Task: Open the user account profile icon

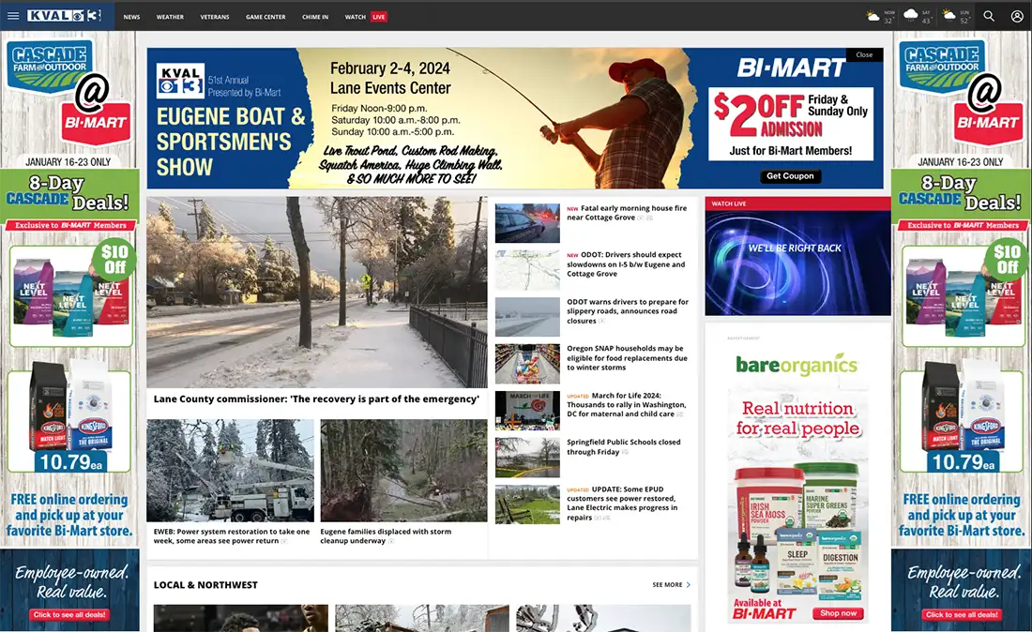Action: (1017, 16)
